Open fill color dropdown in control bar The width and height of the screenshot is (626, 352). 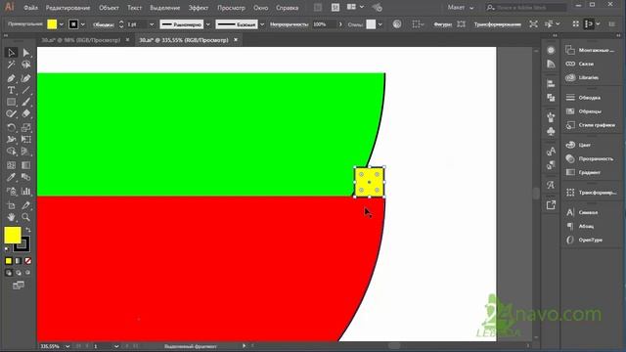(x=61, y=24)
